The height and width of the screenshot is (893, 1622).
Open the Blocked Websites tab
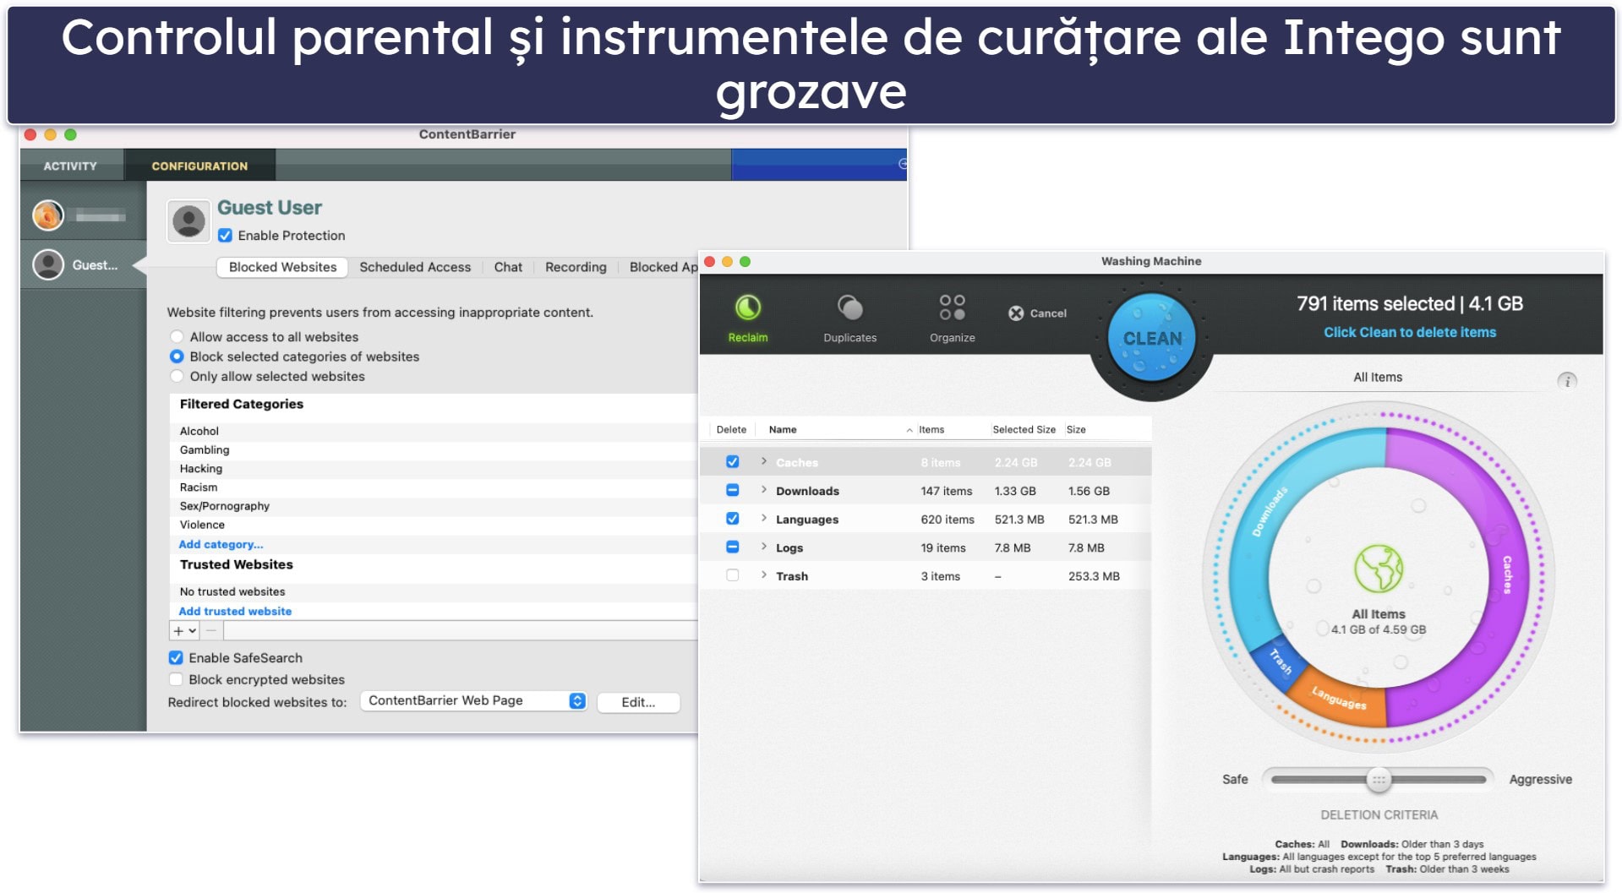tap(282, 267)
